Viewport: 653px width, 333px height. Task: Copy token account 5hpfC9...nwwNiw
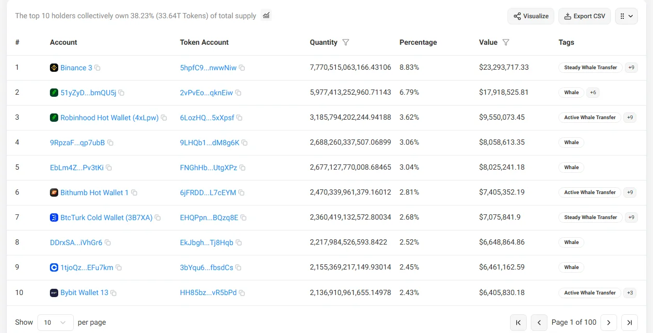point(242,68)
